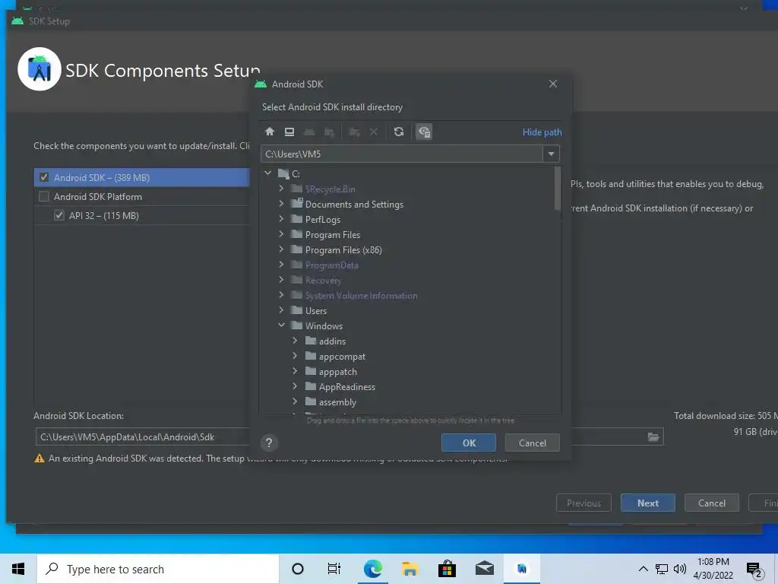Click the New Folder toolbar icon
The width and height of the screenshot is (778, 584).
click(354, 132)
